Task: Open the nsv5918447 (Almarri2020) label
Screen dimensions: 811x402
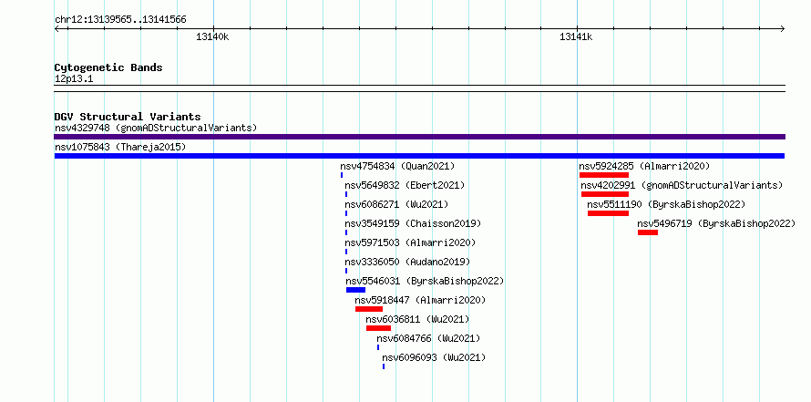Action: click(420, 300)
